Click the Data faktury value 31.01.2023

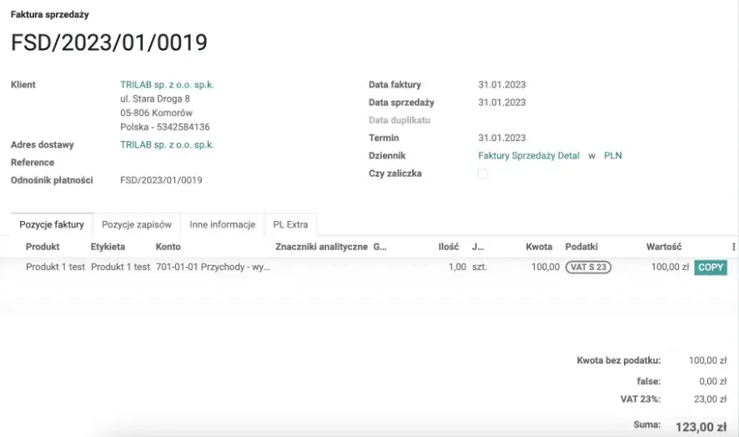coord(502,85)
